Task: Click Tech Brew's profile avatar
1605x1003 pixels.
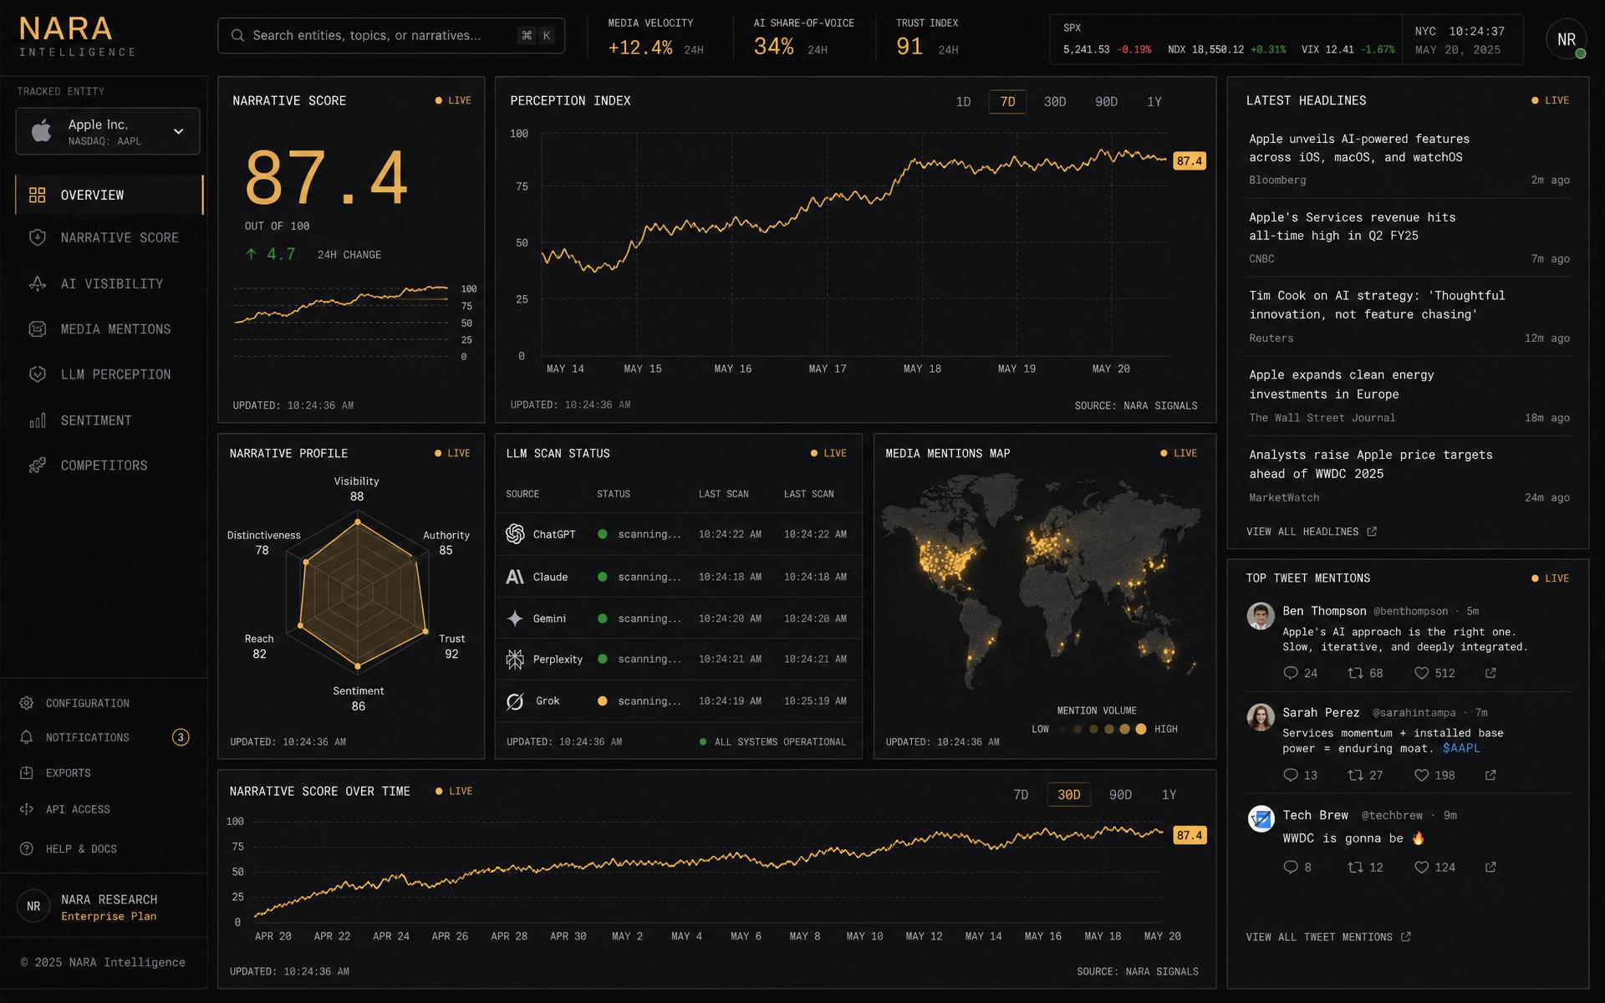Action: tap(1261, 819)
